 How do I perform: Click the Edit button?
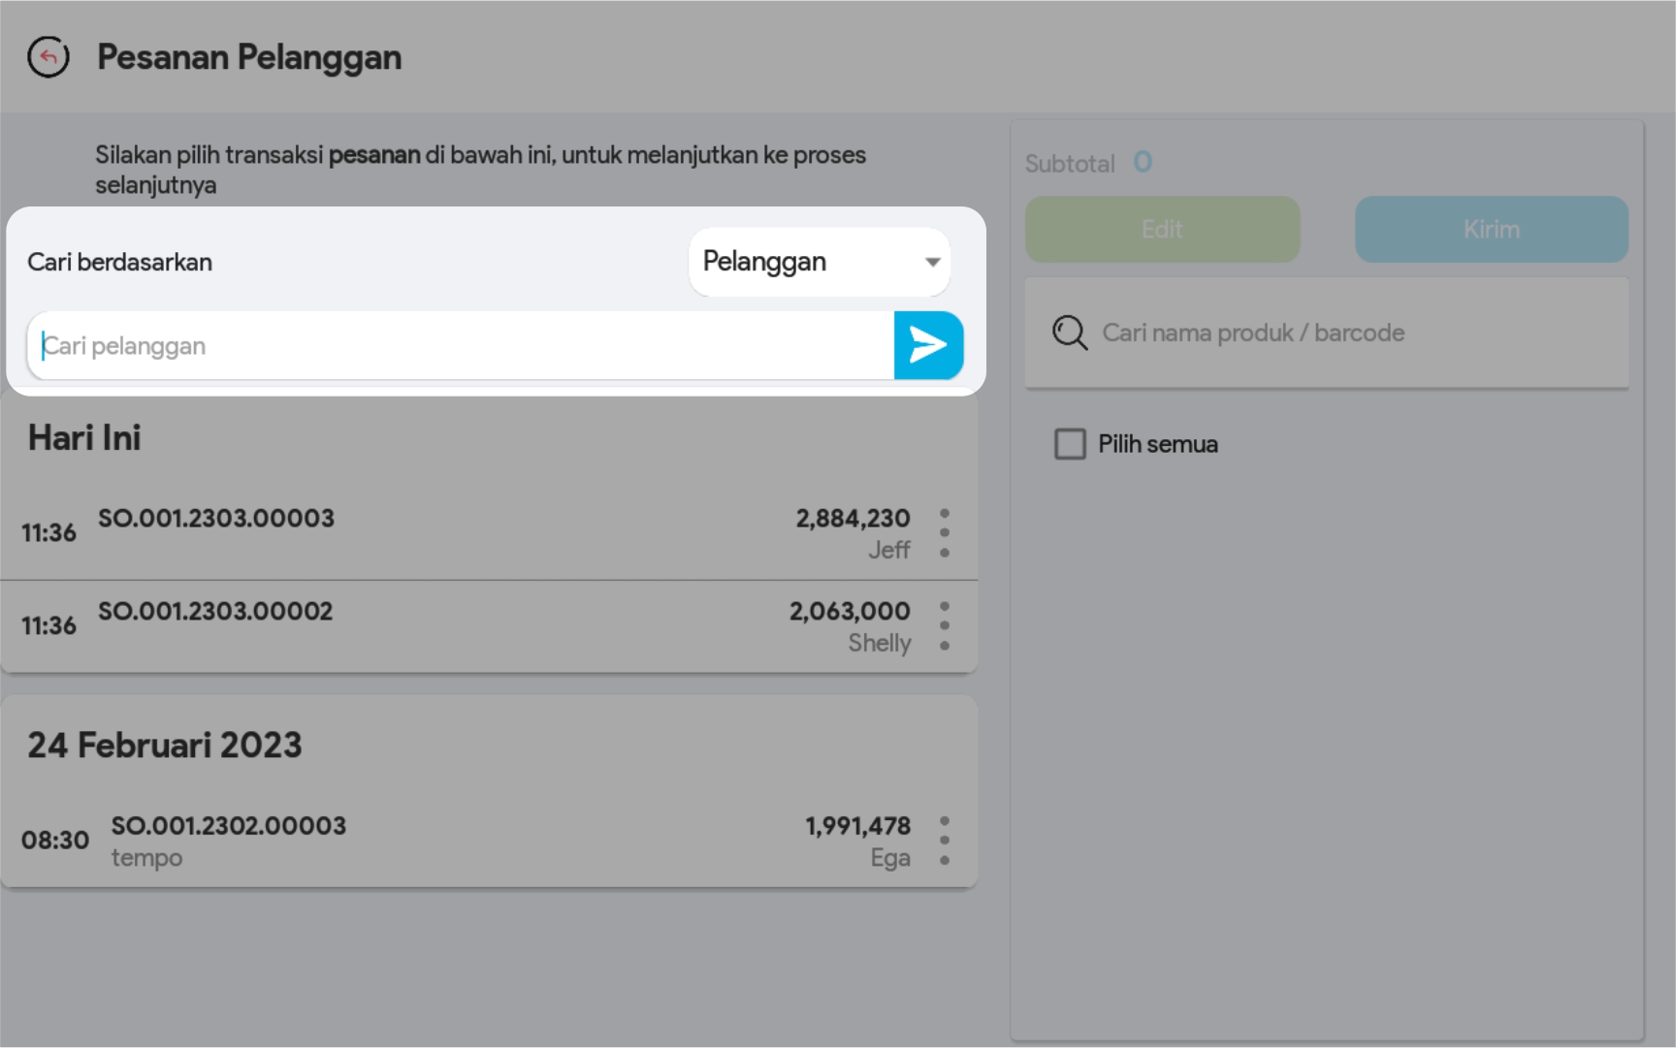(x=1162, y=230)
